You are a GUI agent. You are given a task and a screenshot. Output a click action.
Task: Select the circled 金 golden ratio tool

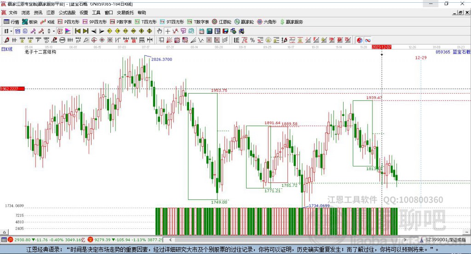tap(268, 40)
